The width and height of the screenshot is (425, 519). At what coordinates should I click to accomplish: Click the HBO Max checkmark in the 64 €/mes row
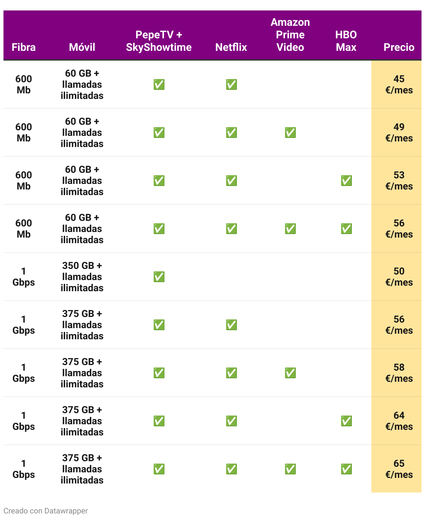(346, 421)
